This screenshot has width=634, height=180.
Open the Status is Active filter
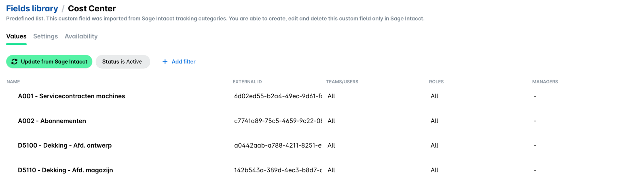[123, 61]
